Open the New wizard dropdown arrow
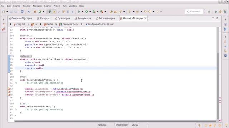Image resolution: width=229 pixels, height=128 pixels. (7, 12)
